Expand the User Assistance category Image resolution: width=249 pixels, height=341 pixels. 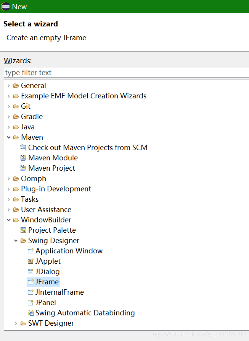pos(9,210)
